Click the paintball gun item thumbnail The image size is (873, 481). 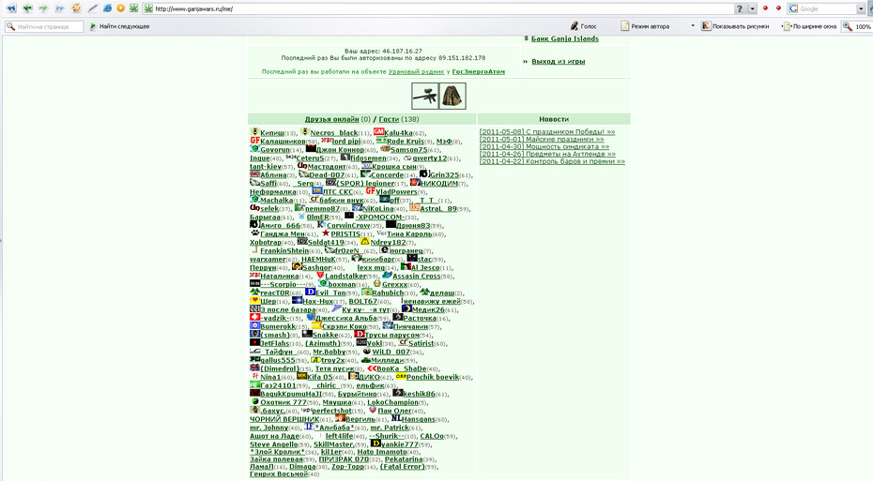[x=425, y=96]
